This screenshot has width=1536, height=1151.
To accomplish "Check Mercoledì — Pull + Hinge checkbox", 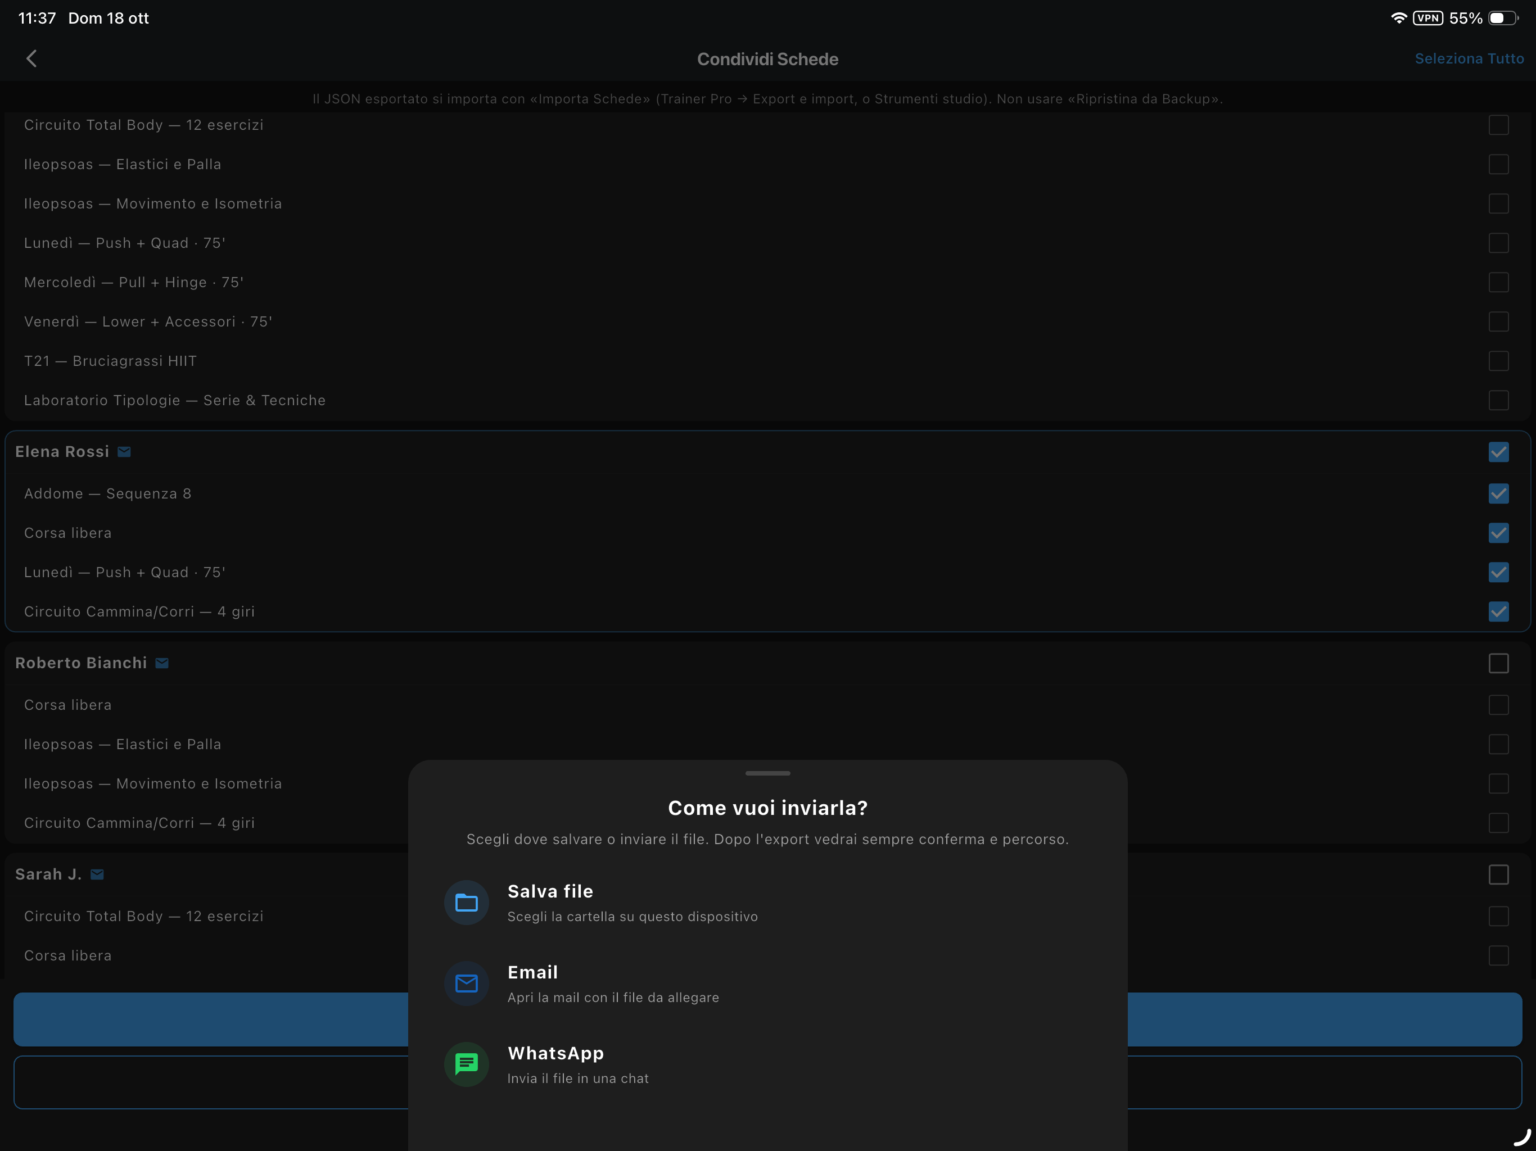I will click(x=1498, y=283).
